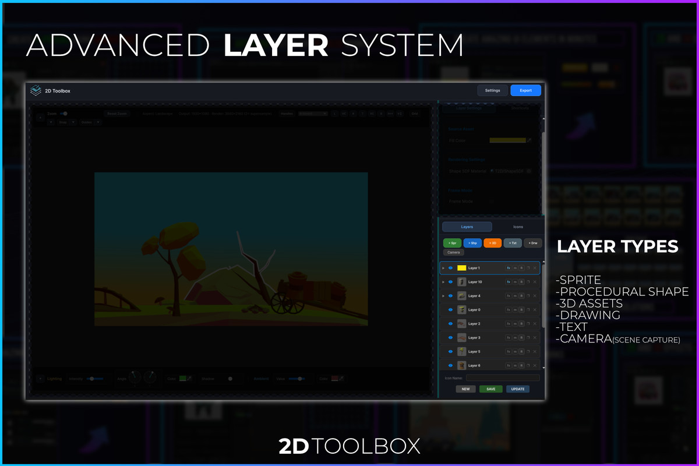Add a sprite layer with + Spr
The image size is (699, 466).
tap(453, 243)
